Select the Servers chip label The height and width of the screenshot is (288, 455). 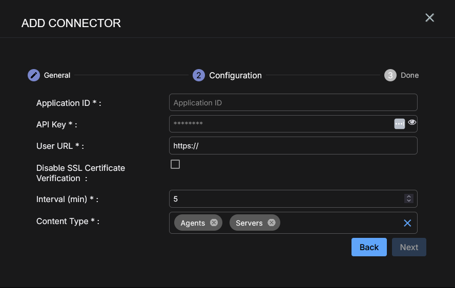click(x=249, y=223)
